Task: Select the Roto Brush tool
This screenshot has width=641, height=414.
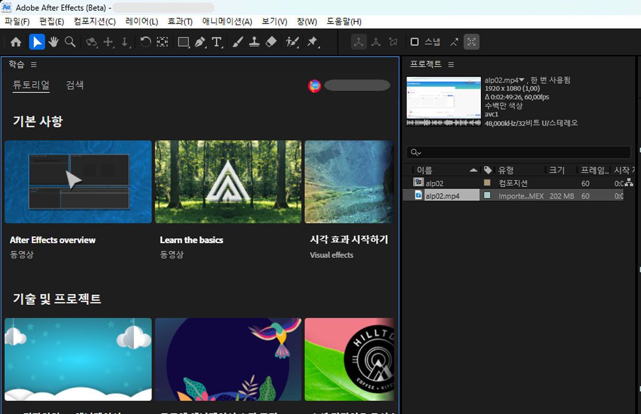Action: [292, 42]
